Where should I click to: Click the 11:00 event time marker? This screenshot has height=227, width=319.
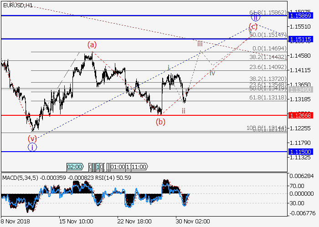tap(139, 167)
